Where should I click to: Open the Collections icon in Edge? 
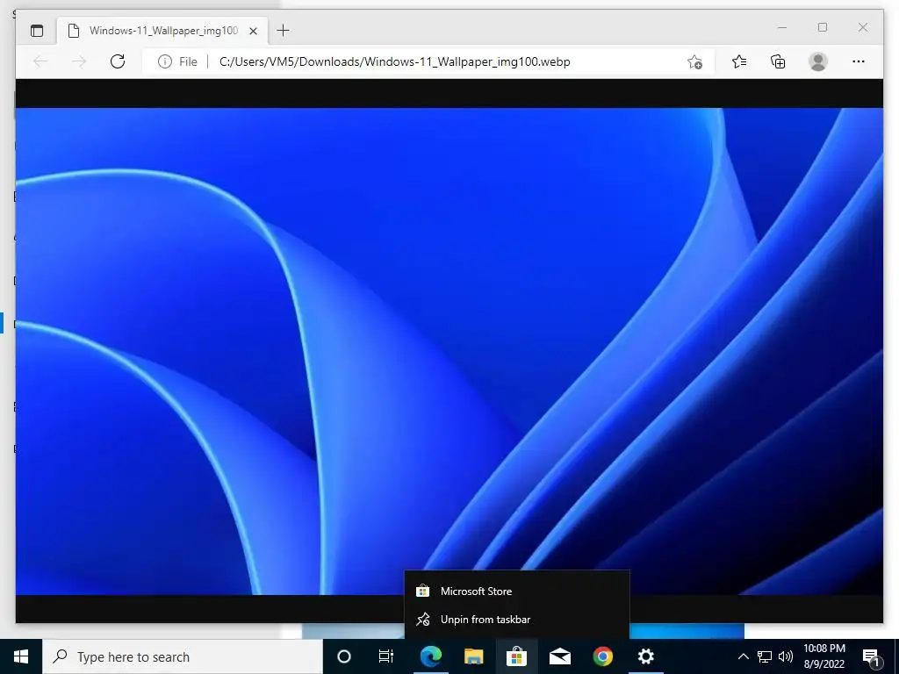coord(778,61)
